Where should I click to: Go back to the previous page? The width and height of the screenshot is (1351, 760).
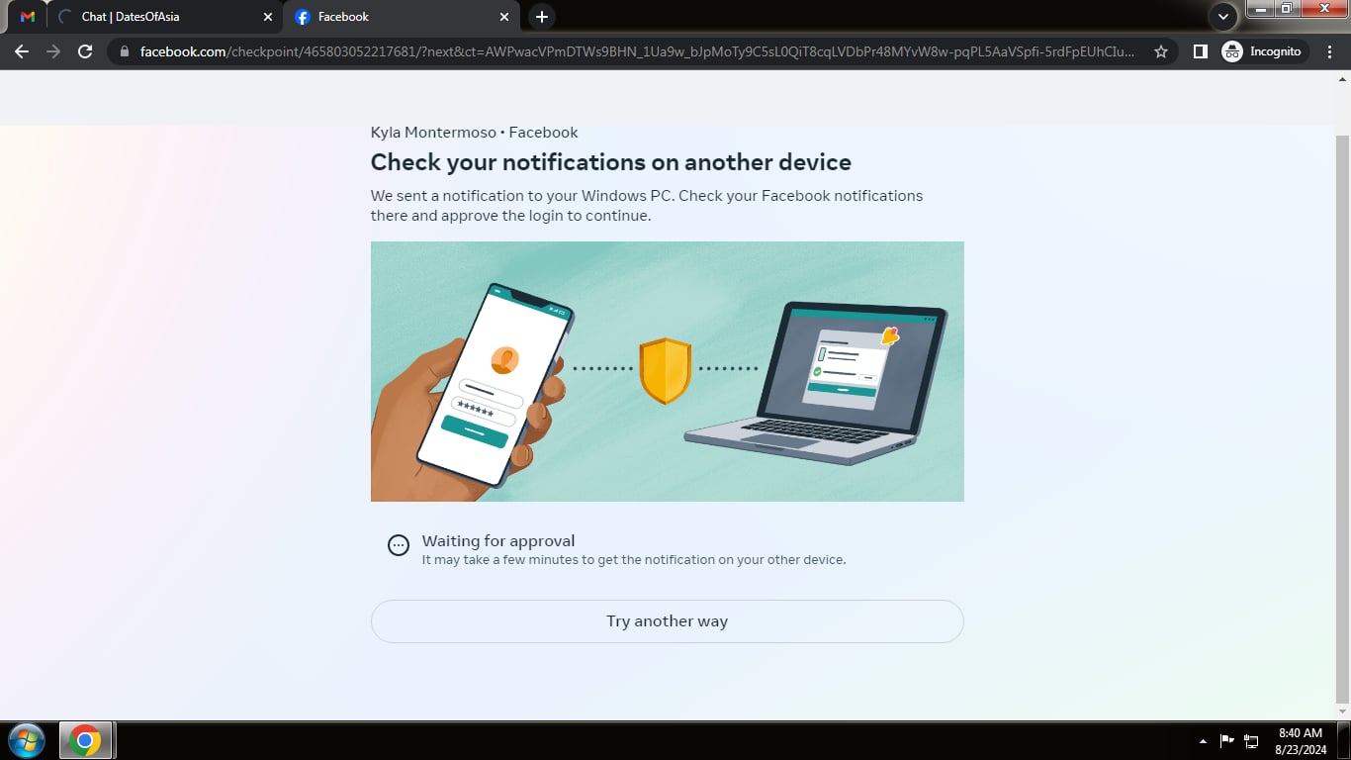[x=22, y=51]
